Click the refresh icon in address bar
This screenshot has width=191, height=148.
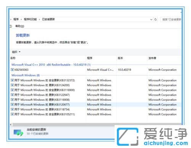point(155,20)
